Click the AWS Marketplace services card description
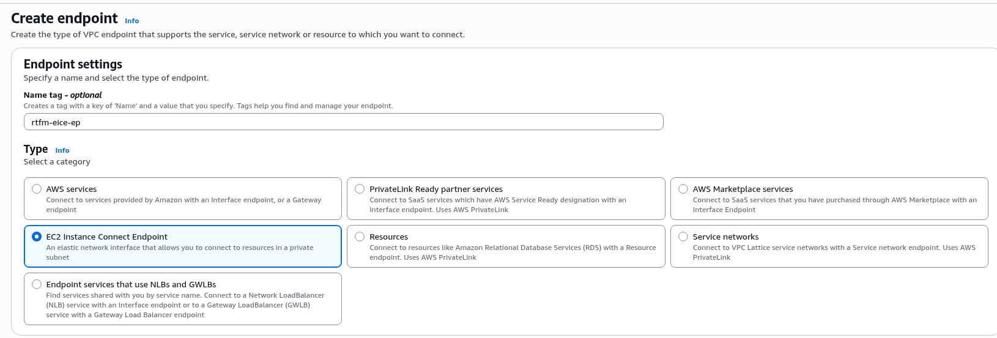This screenshot has width=997, height=338. [834, 205]
